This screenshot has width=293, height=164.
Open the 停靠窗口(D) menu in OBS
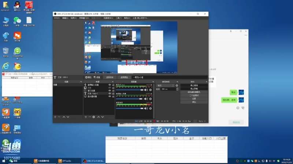coord(84,18)
